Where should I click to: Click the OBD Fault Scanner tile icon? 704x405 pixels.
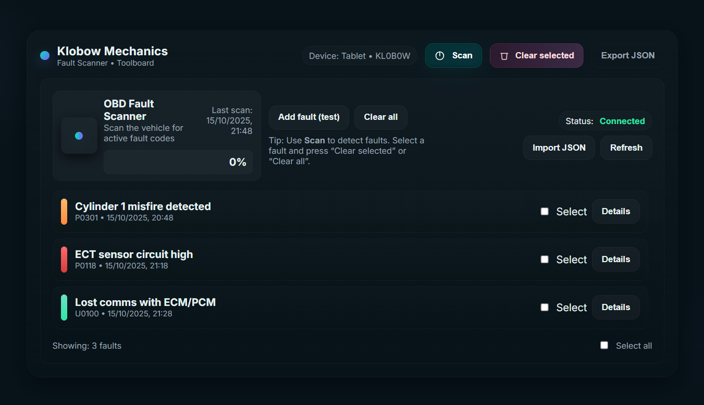point(79,136)
